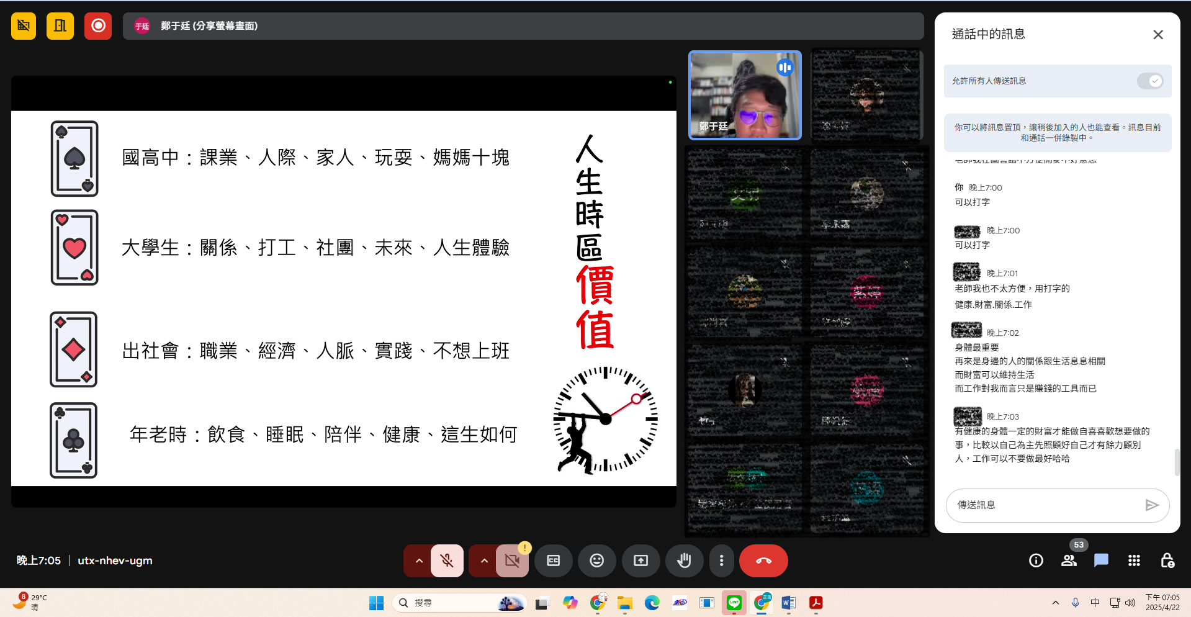Unmute the microphone
Image resolution: width=1191 pixels, height=617 pixels.
click(446, 561)
